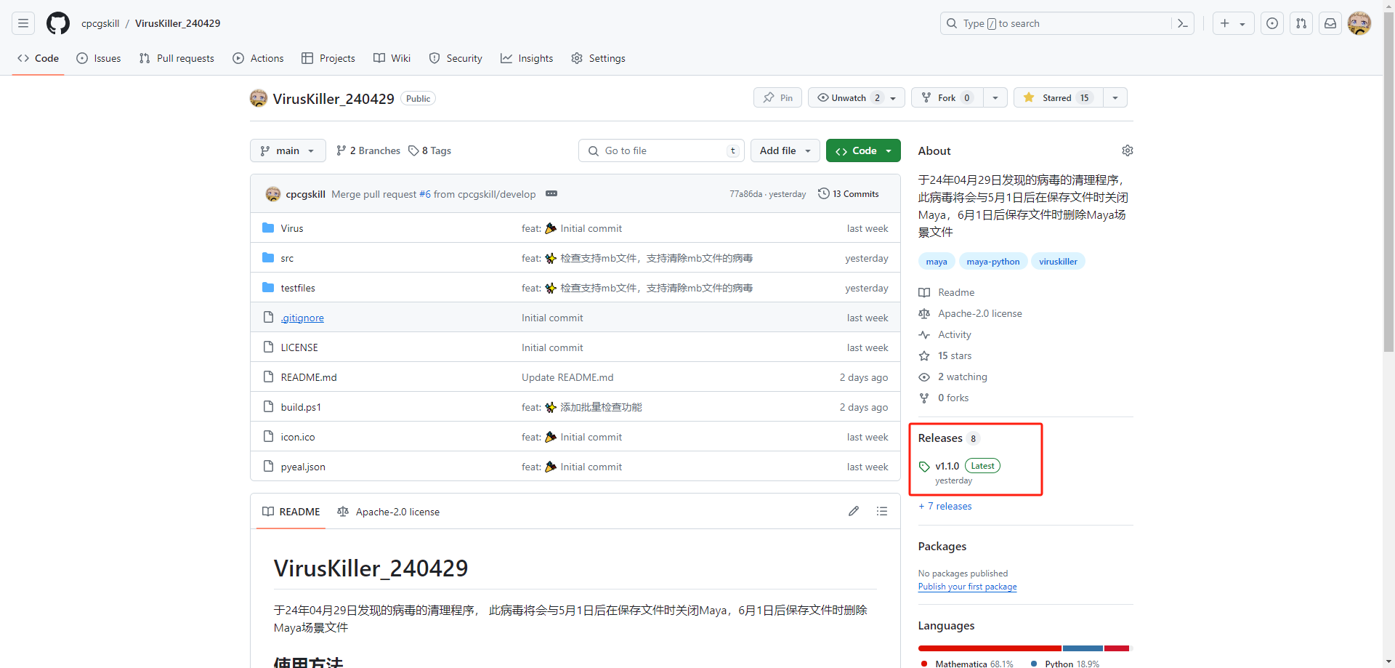Click the v1.1.0 release tag icon
Viewport: 1395px width, 668px height.
924,467
